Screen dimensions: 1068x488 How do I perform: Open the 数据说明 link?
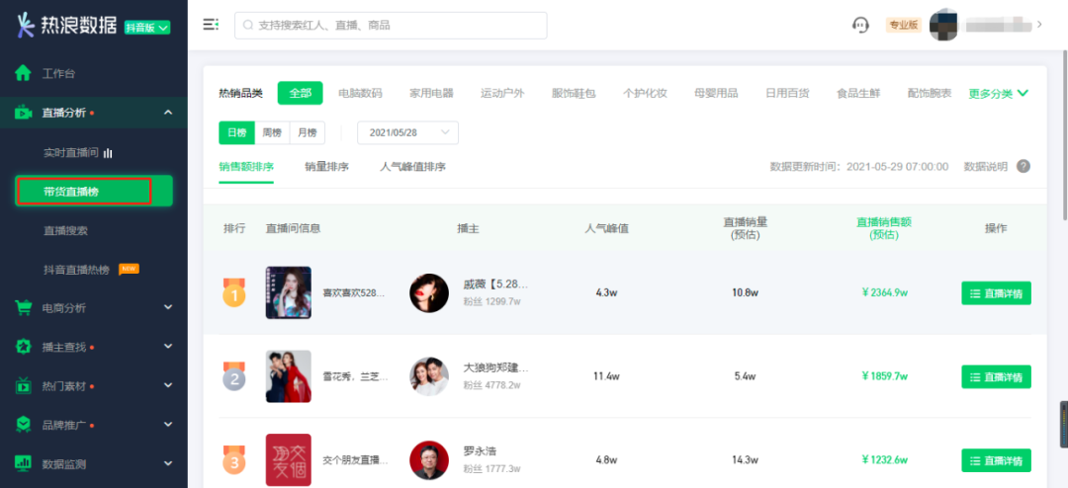tap(986, 167)
